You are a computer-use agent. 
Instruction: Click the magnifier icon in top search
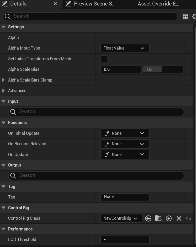click(7, 16)
